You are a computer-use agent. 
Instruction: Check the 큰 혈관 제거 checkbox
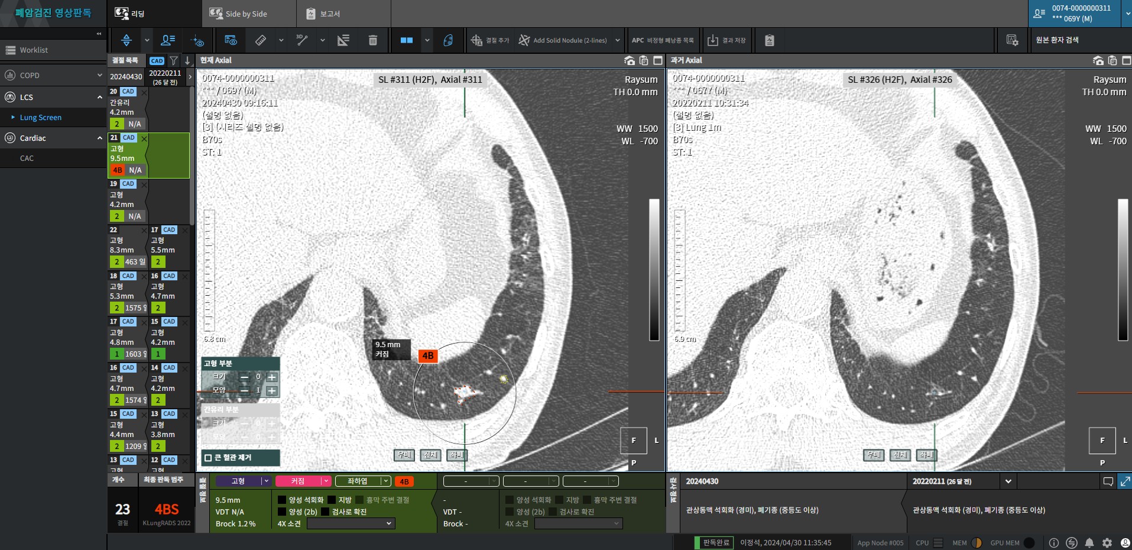point(208,458)
